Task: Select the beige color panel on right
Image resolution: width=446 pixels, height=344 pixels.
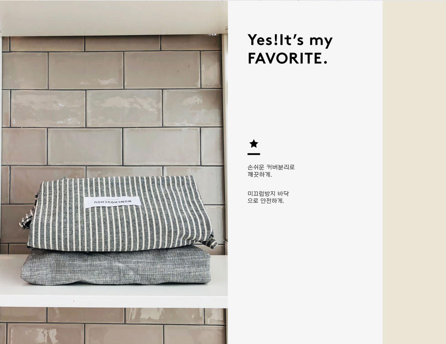Action: click(414, 172)
